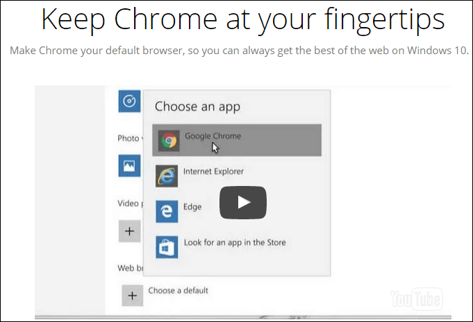Click the video progress bar at the bottom
The width and height of the screenshot is (473, 322).
click(x=243, y=317)
